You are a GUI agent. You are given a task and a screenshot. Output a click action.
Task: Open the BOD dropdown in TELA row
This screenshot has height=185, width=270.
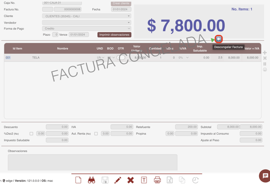tap(111, 58)
